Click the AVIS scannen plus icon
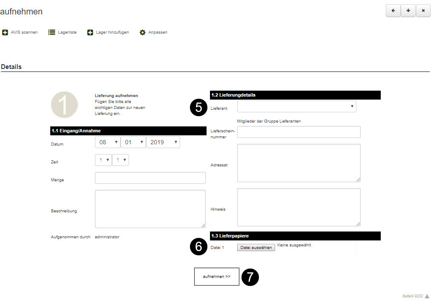The height and width of the screenshot is (303, 431). coord(5,32)
